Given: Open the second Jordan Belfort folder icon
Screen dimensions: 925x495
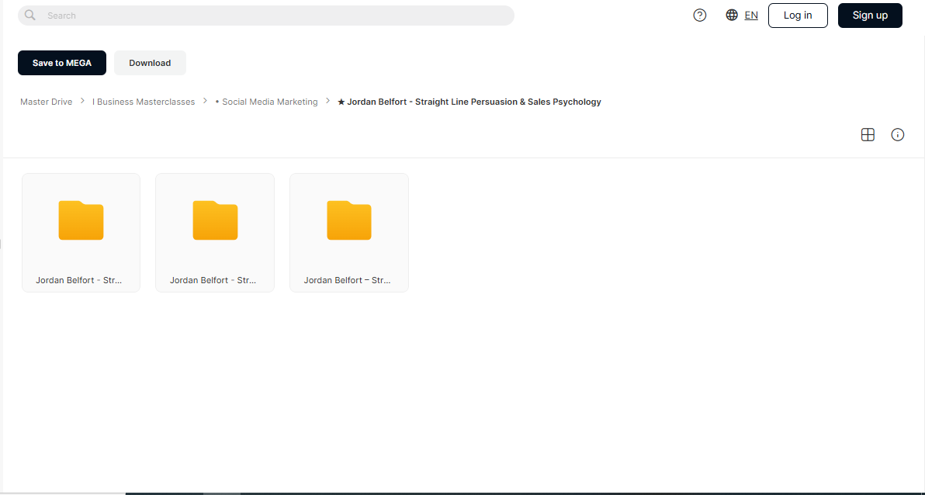Looking at the screenshot, I should click(x=215, y=220).
